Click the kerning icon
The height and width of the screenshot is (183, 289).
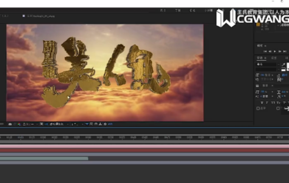tap(257, 79)
